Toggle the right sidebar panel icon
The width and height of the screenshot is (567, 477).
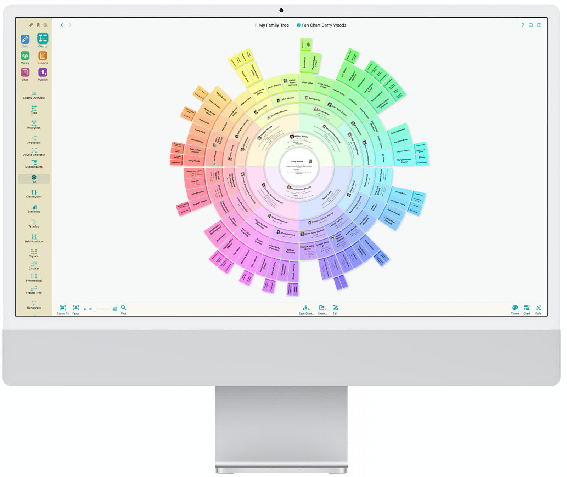pos(539,25)
